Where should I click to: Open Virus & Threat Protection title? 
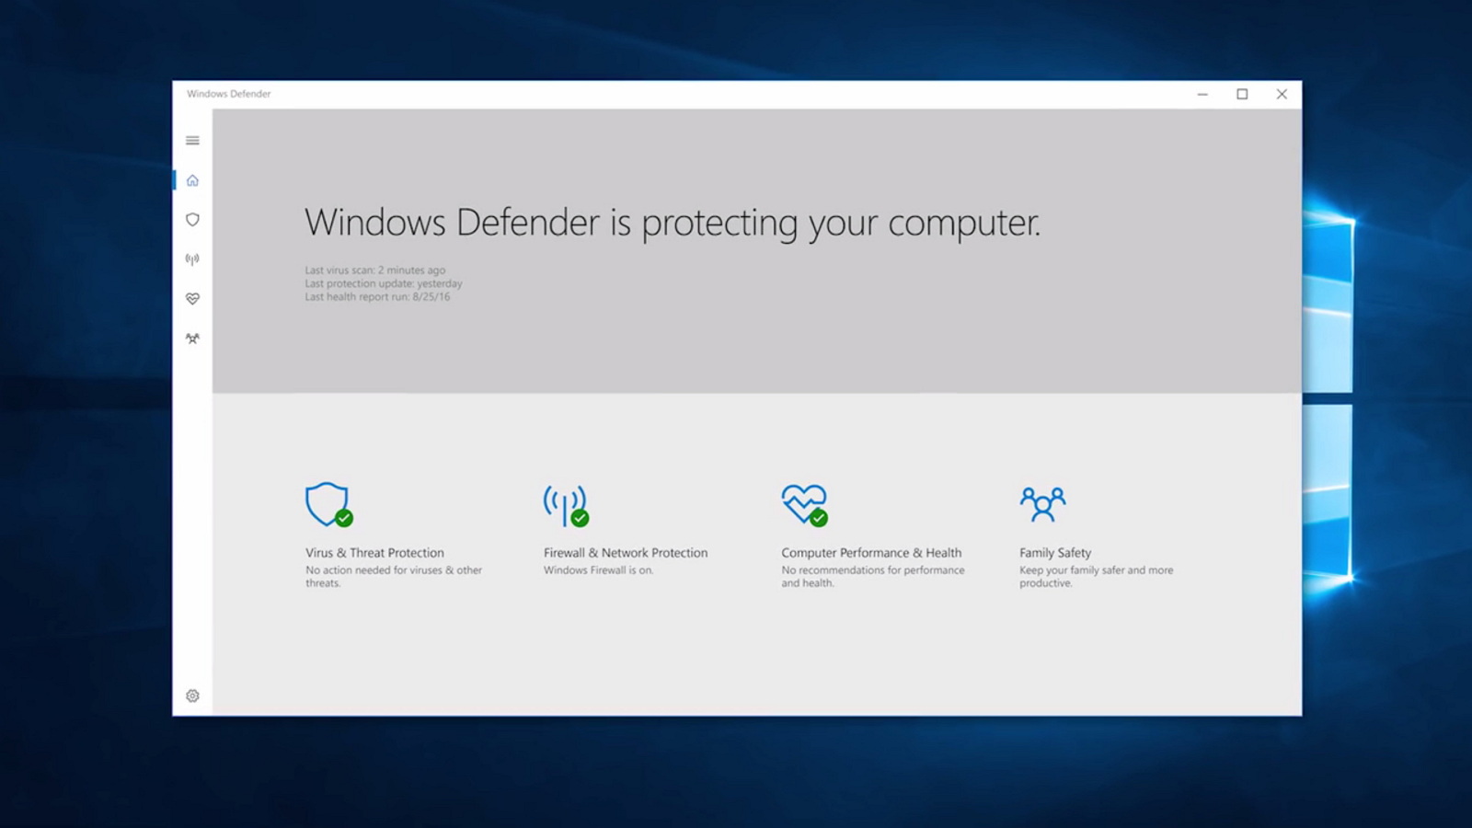tap(374, 553)
